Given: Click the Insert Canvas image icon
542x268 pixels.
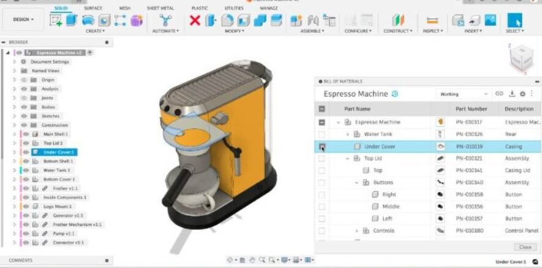Looking at the screenshot, I should click(490, 20).
